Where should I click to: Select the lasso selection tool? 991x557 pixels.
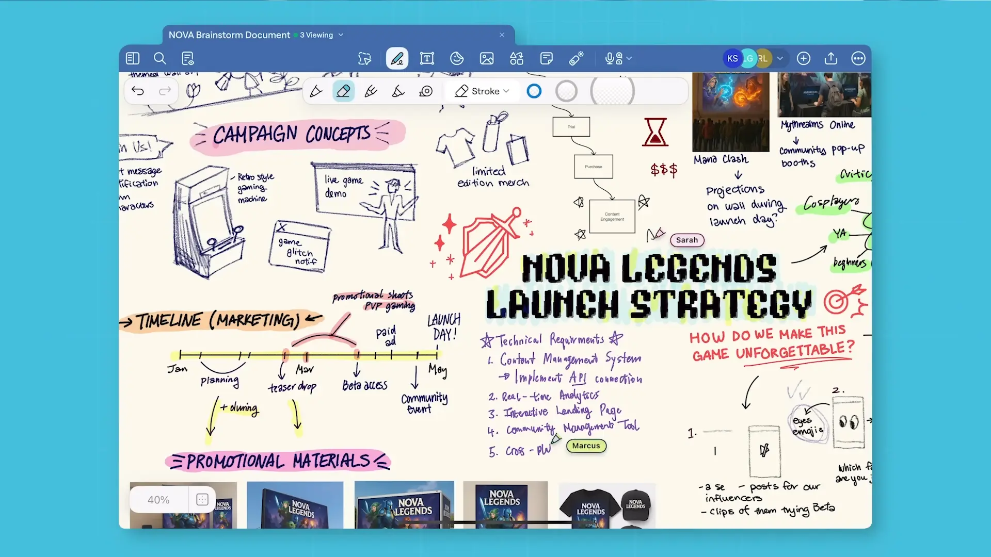(365, 59)
